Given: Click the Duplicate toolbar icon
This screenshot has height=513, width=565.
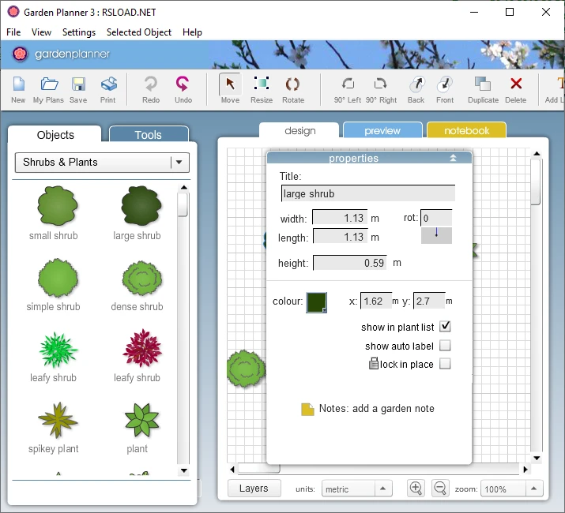Looking at the screenshot, I should tap(483, 84).
